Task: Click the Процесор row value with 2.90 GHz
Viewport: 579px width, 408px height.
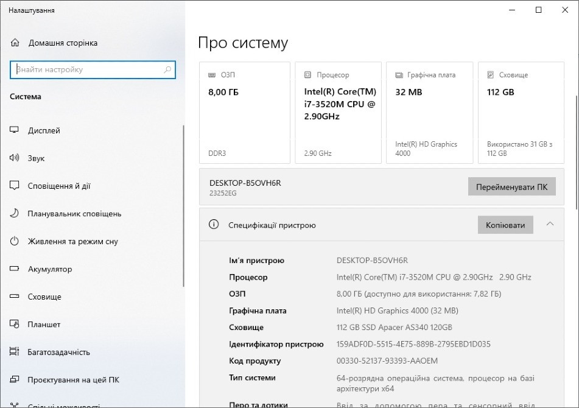Action: pyautogui.click(x=433, y=277)
